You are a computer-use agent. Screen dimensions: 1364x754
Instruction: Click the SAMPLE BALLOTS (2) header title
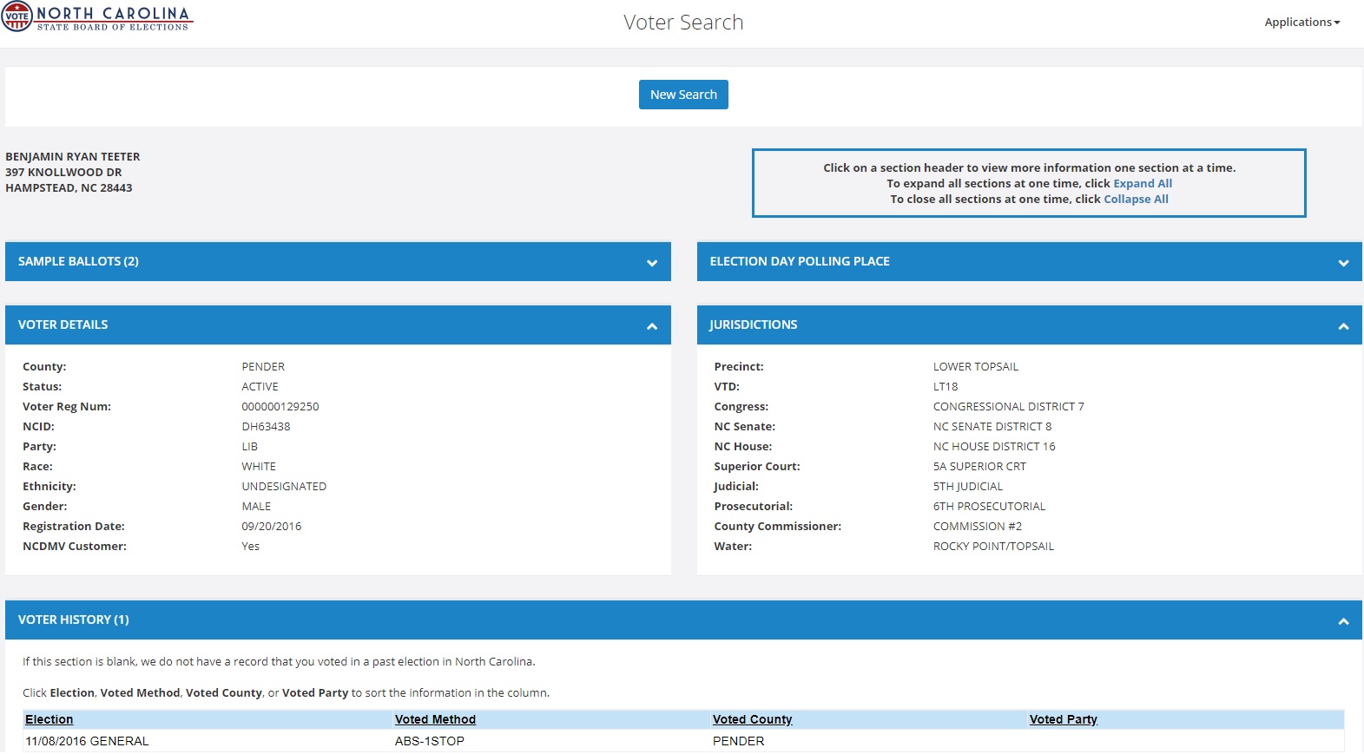click(x=78, y=261)
